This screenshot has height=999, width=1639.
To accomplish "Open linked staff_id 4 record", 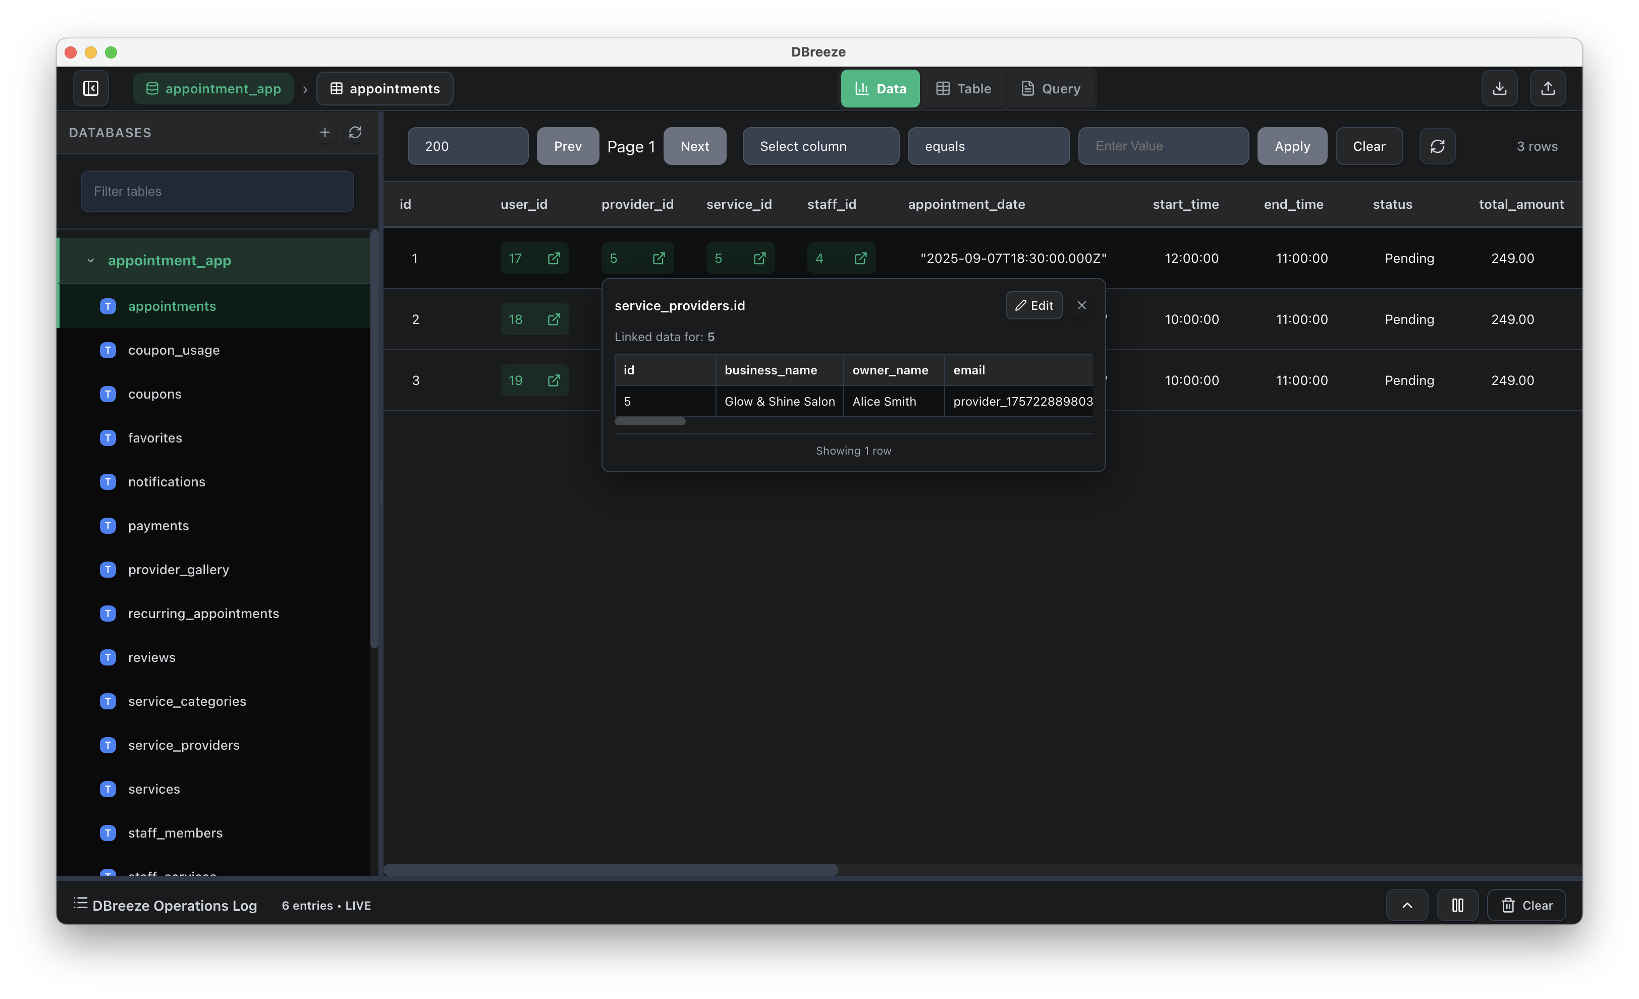I will click(x=859, y=258).
